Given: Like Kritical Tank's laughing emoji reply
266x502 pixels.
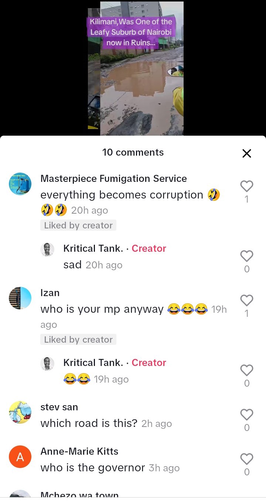Looking at the screenshot, I should click(247, 370).
